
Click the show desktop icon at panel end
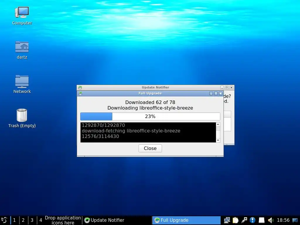295,220
